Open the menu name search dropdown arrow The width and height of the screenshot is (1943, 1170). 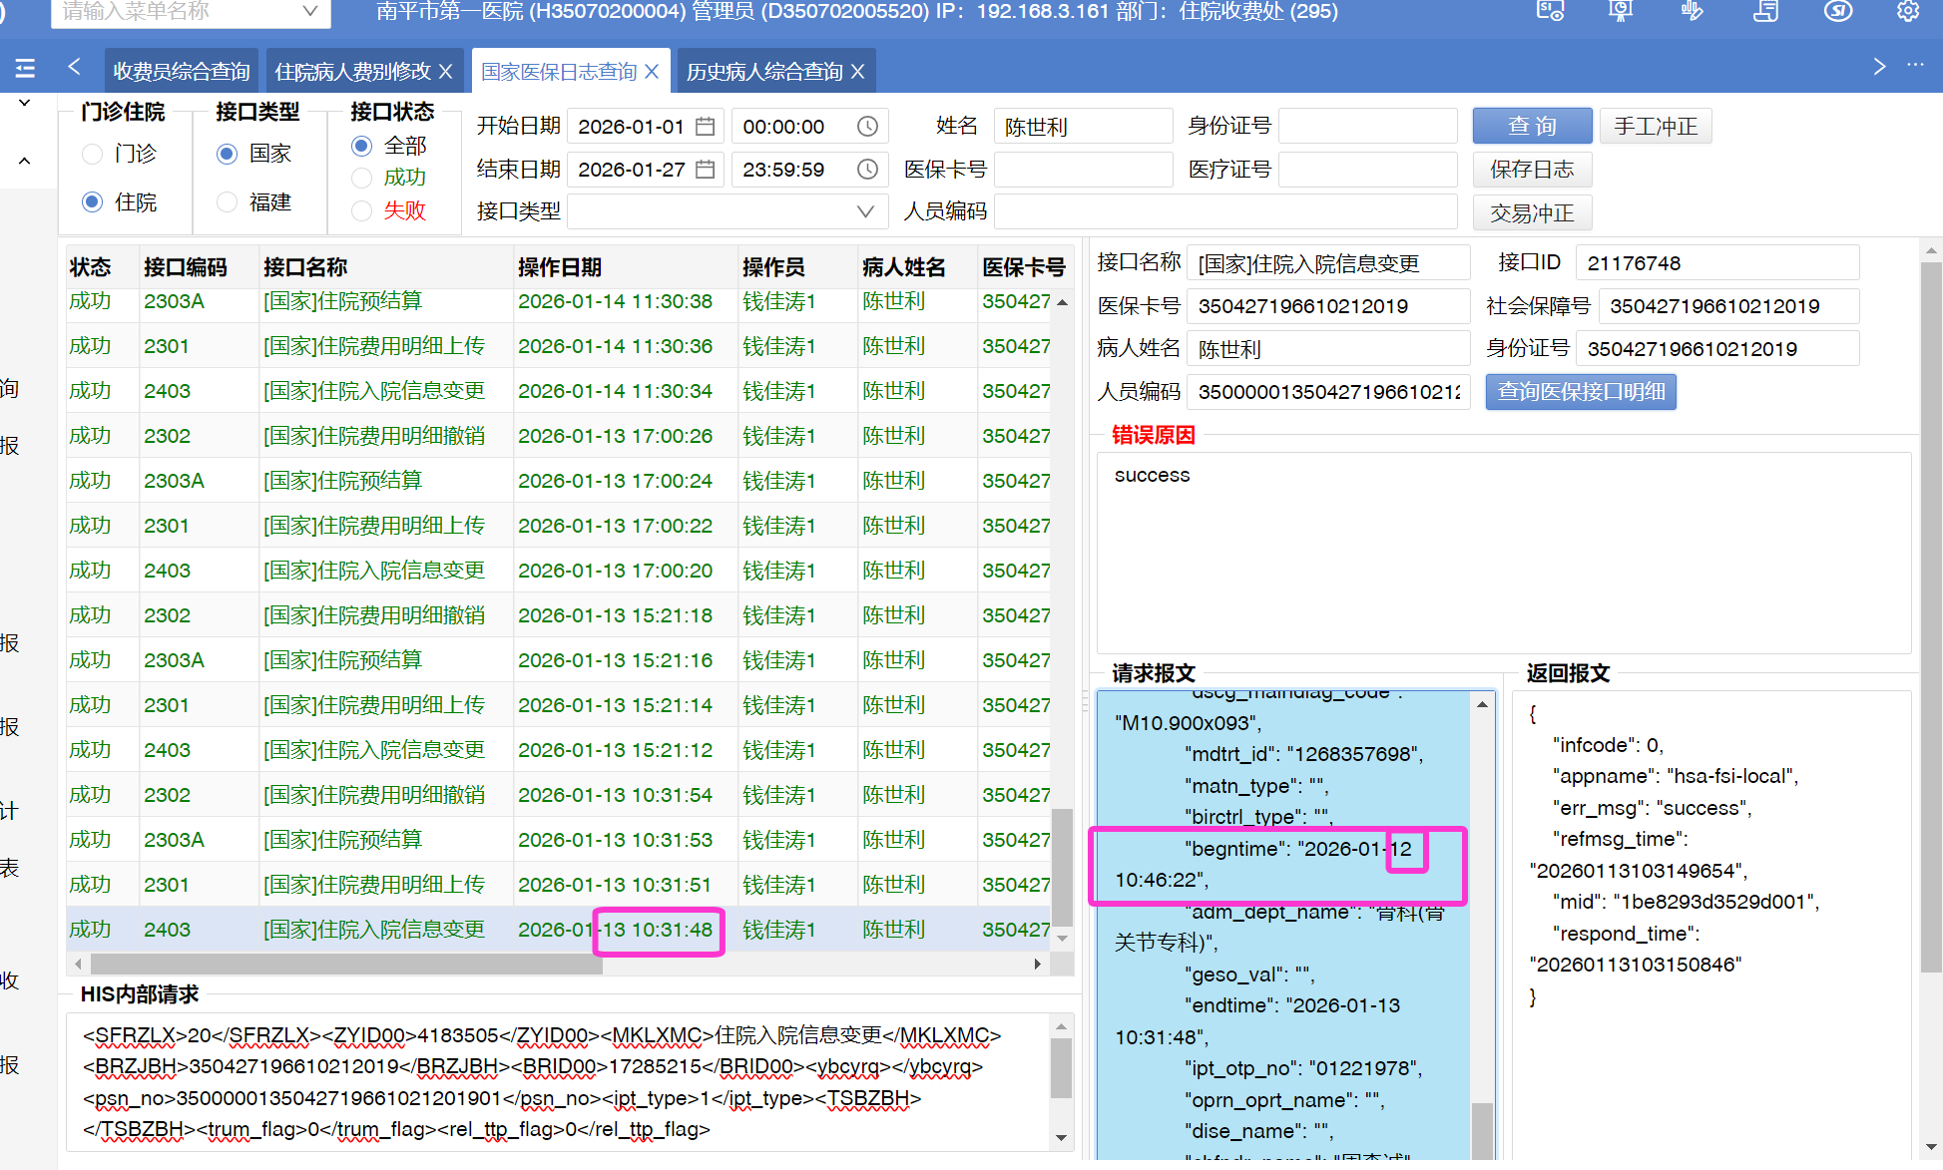click(309, 12)
